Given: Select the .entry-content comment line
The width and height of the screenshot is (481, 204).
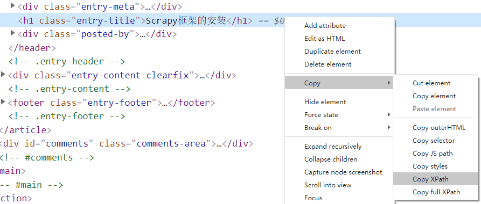Looking at the screenshot, I should coord(69,89).
